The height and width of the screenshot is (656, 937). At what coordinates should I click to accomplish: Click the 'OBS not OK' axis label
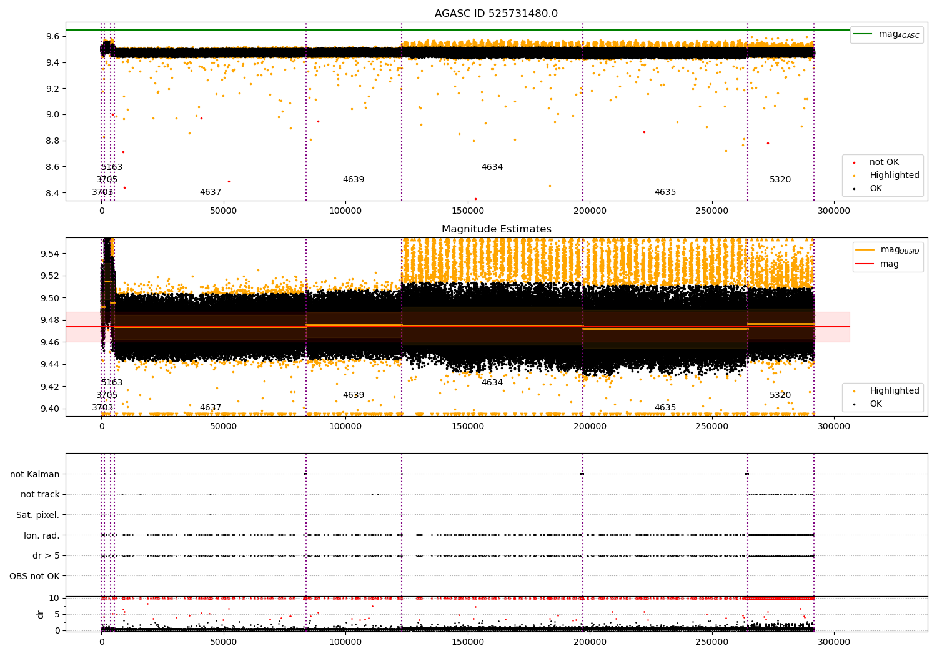[x=34, y=576]
